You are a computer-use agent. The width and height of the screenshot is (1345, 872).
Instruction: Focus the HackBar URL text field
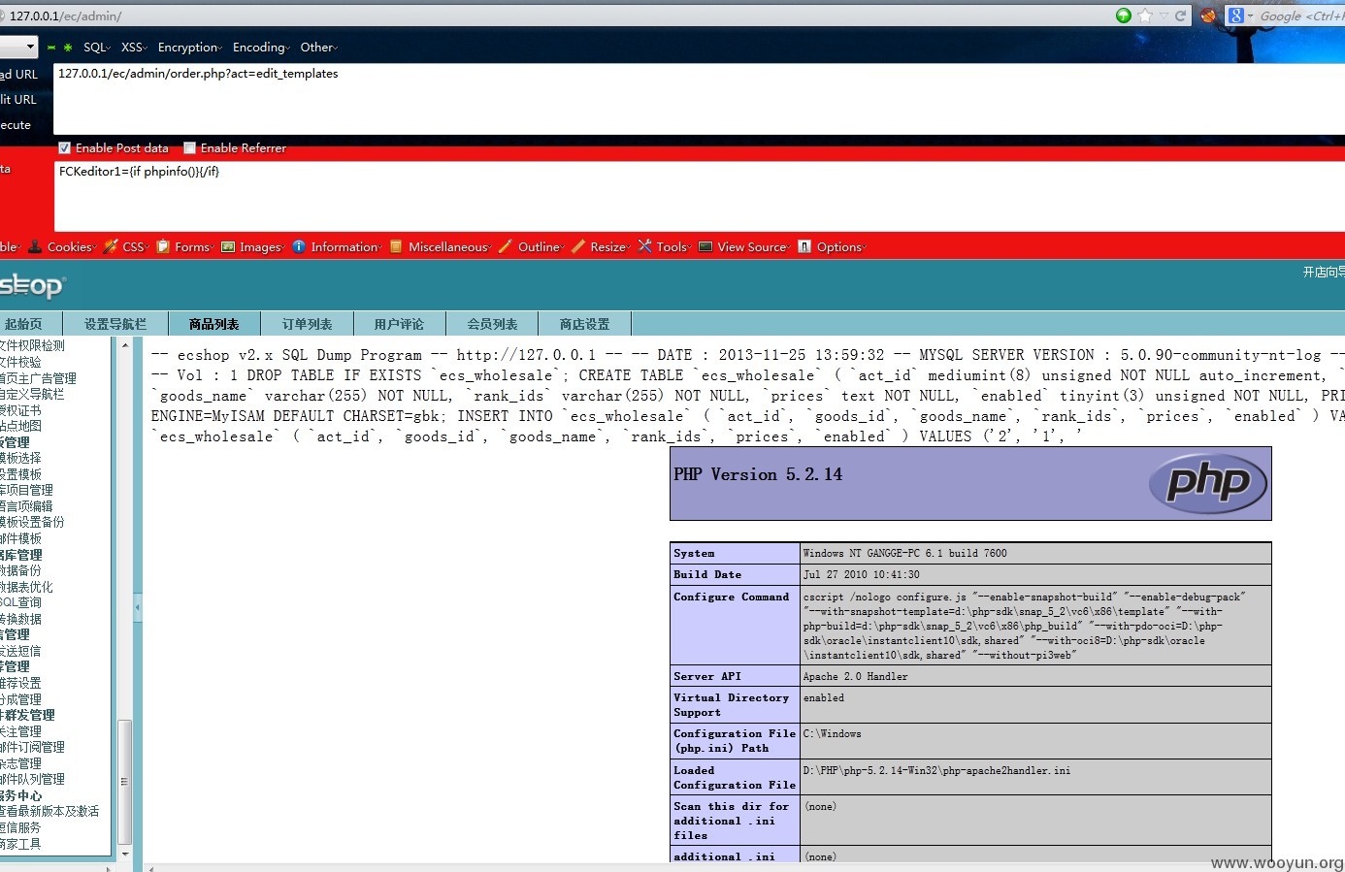pyautogui.click(x=699, y=98)
